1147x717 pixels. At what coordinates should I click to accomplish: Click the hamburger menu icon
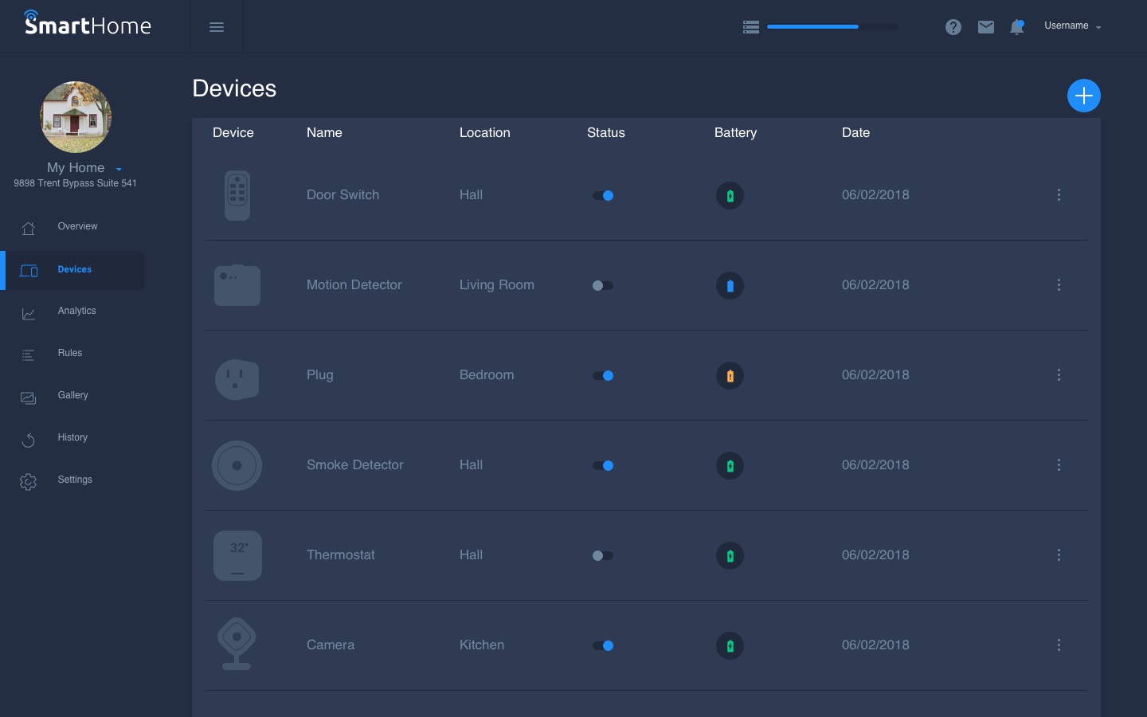[216, 27]
